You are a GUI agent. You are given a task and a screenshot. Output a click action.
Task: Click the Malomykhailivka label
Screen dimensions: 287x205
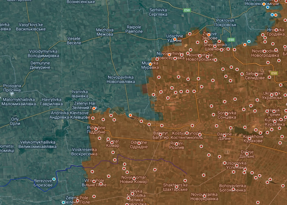pyautogui.click(x=19, y=102)
